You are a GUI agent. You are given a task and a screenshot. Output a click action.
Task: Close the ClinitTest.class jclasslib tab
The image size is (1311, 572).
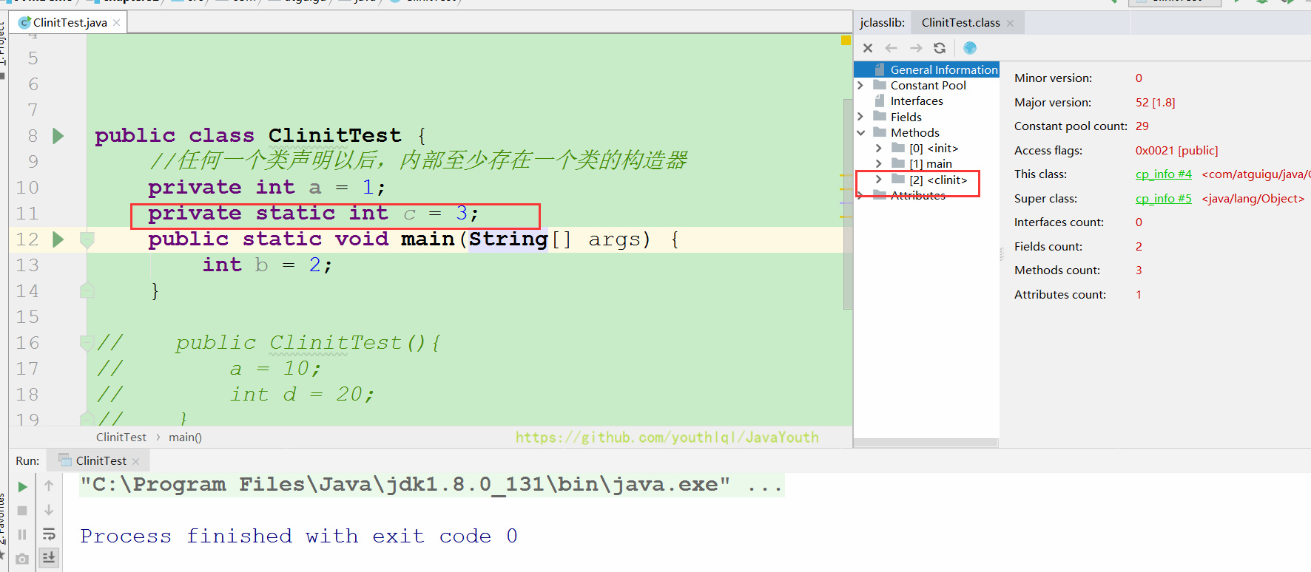tap(1010, 23)
